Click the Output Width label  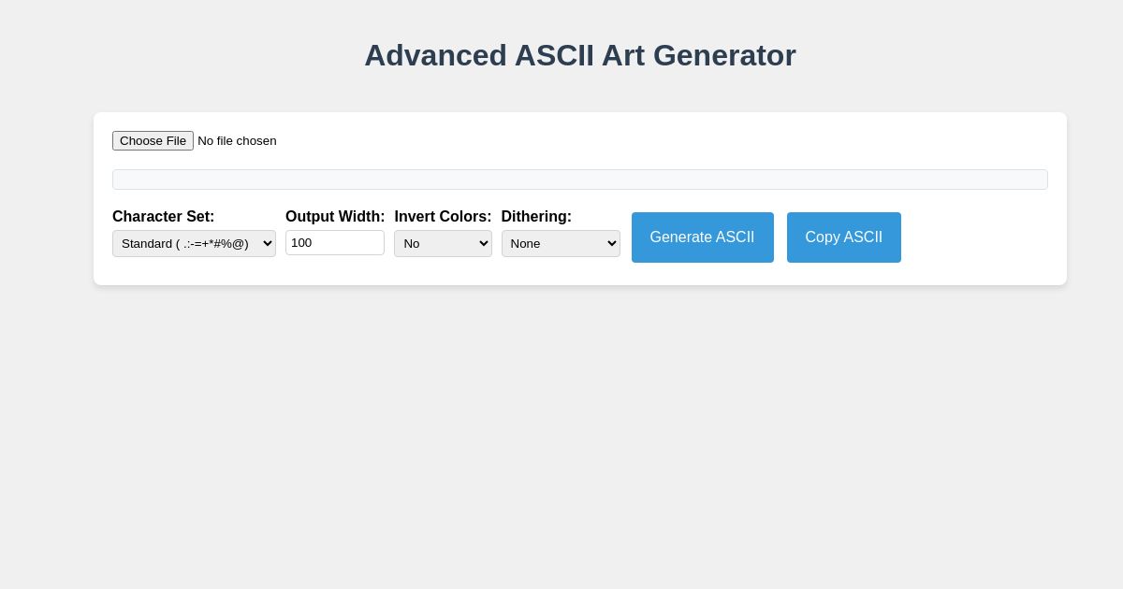pos(335,216)
